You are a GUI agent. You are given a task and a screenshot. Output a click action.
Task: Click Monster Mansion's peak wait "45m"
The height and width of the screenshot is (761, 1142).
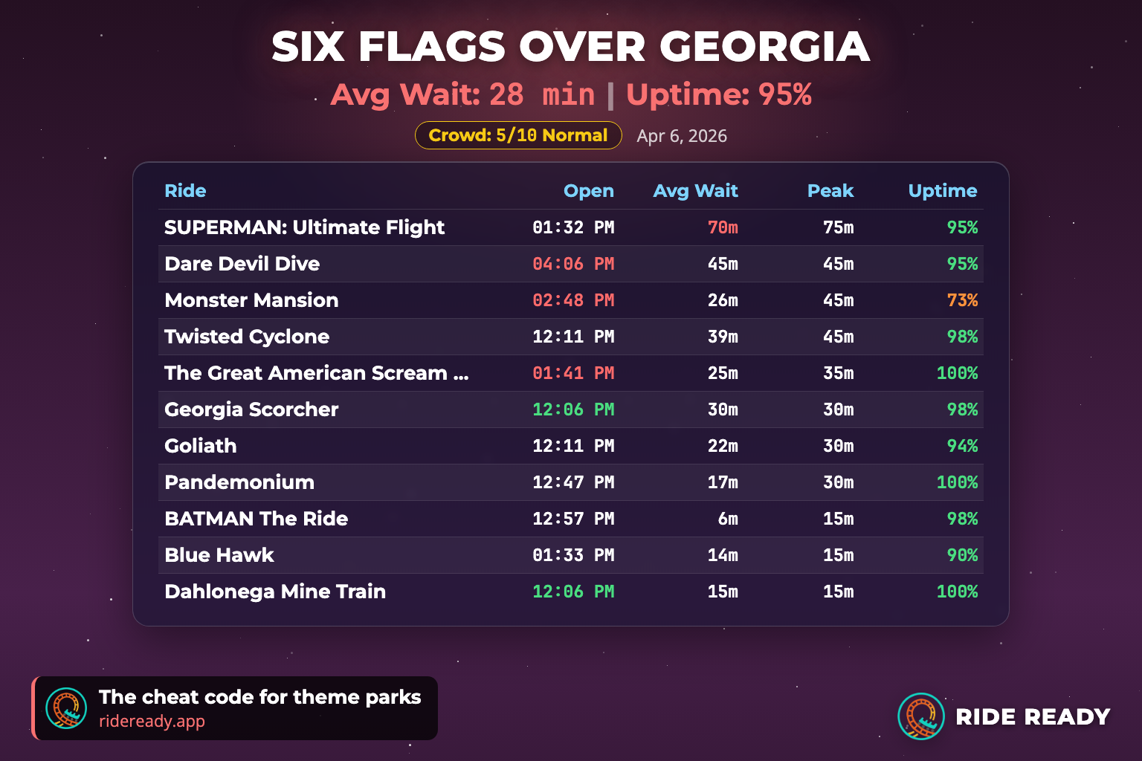(838, 300)
